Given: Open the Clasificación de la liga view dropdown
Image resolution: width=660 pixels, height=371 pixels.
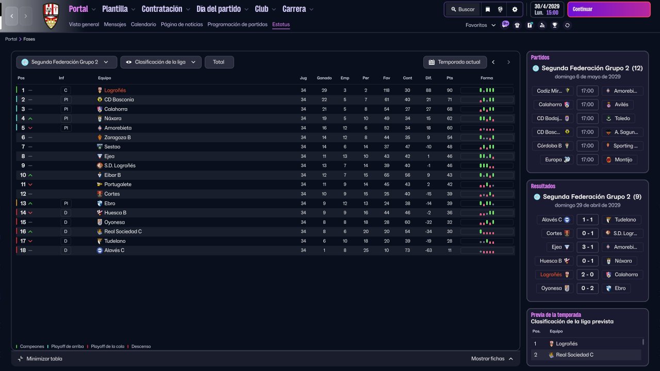Looking at the screenshot, I should tap(161, 62).
